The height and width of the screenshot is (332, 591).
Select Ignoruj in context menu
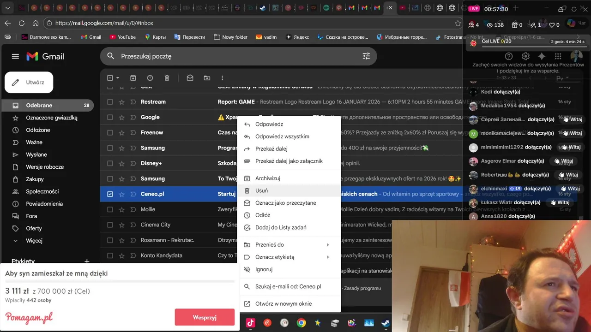[289, 269]
